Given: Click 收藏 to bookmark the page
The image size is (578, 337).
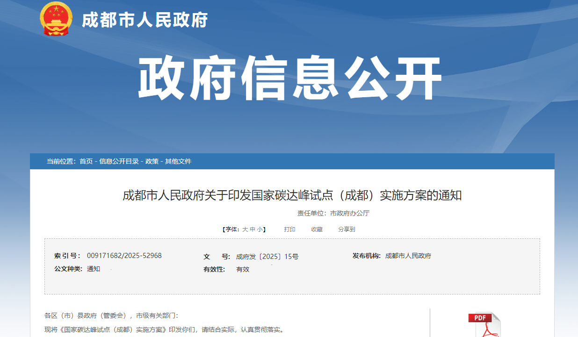Looking at the screenshot, I should [x=317, y=229].
